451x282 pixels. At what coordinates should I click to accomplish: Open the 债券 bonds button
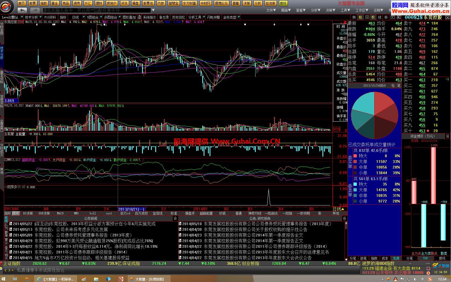tap(77, 3)
